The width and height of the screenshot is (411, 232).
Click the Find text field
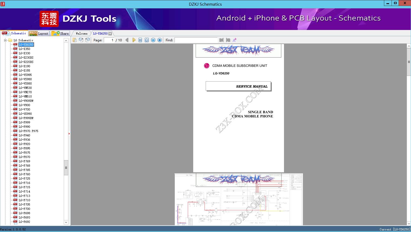pos(196,40)
